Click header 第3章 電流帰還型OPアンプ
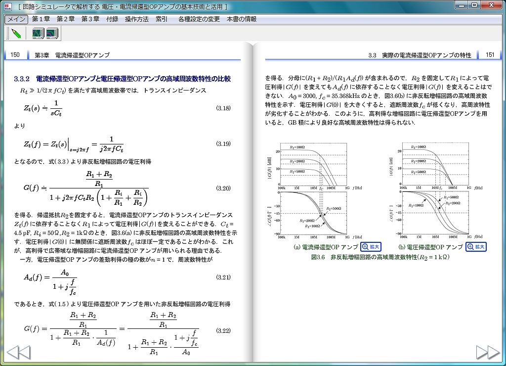This screenshot has width=506, height=366. point(72,55)
